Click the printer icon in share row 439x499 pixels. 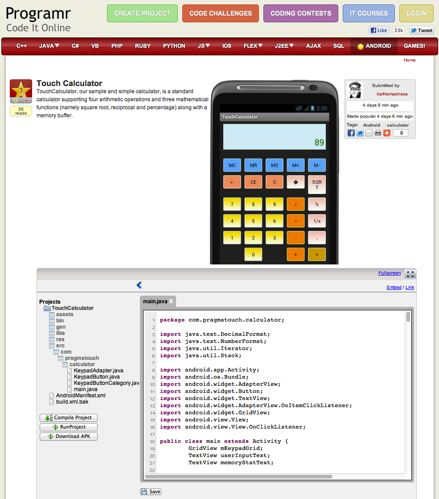(x=377, y=133)
